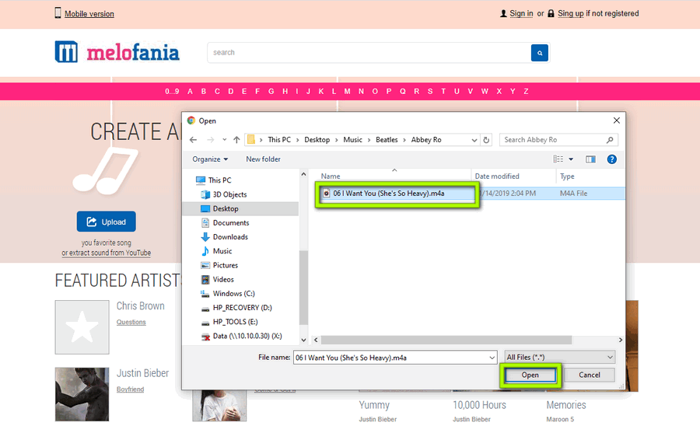Select 0..9 in alphabet bar
The width and height of the screenshot is (700, 447).
(172, 92)
